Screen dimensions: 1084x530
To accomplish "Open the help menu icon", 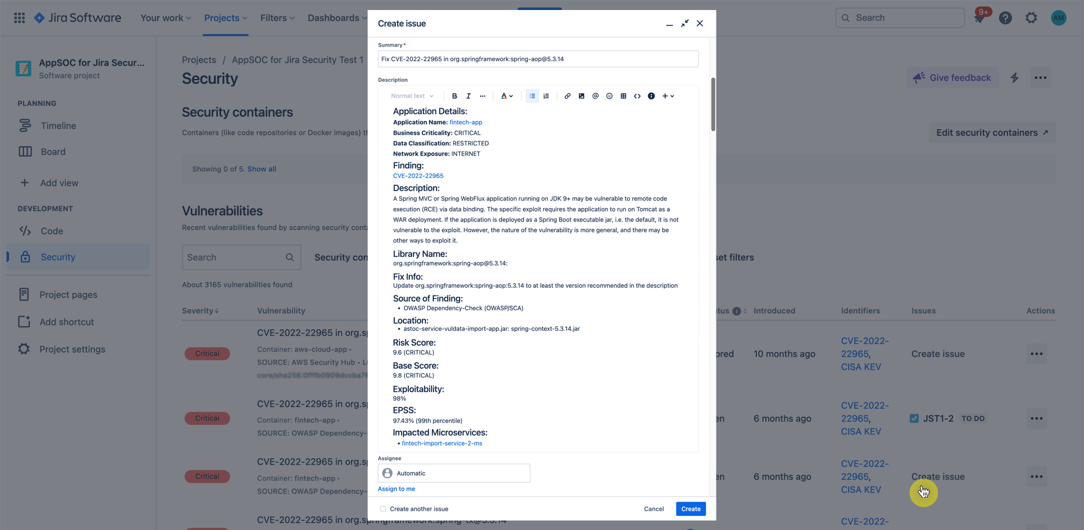I will pyautogui.click(x=1006, y=18).
